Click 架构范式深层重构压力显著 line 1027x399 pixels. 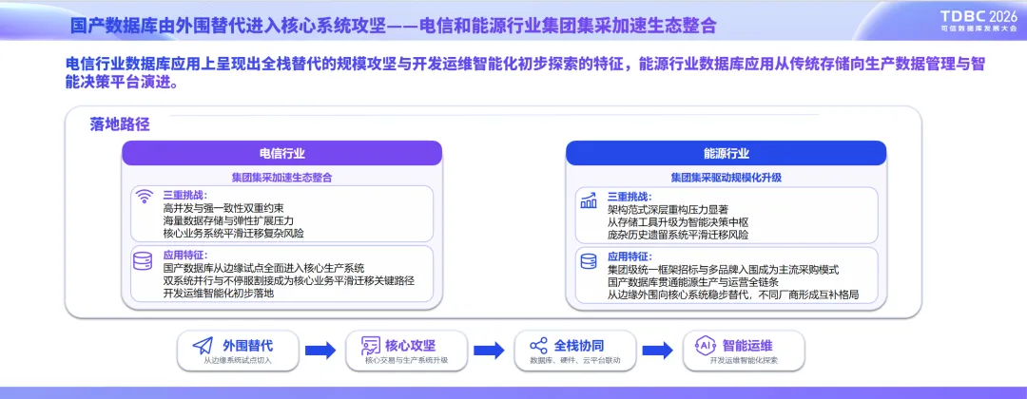click(x=668, y=209)
